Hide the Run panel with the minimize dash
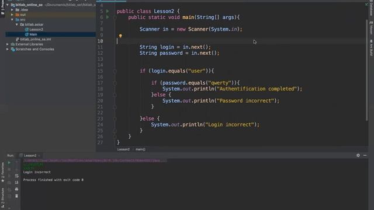Screen dimensions: 374x210 [365, 155]
